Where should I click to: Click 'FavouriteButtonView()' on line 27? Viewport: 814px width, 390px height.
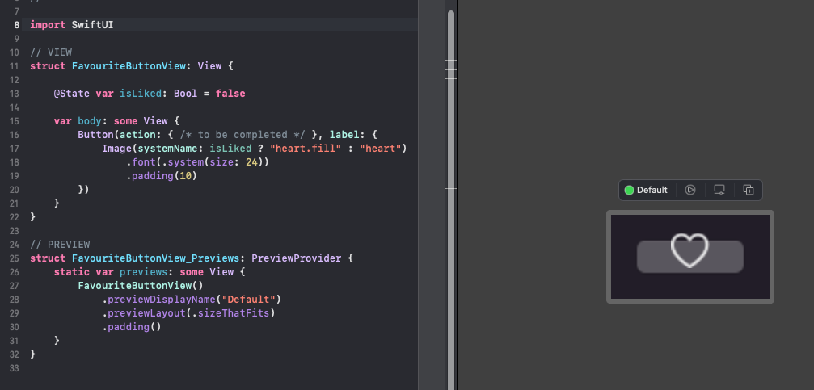(x=141, y=286)
